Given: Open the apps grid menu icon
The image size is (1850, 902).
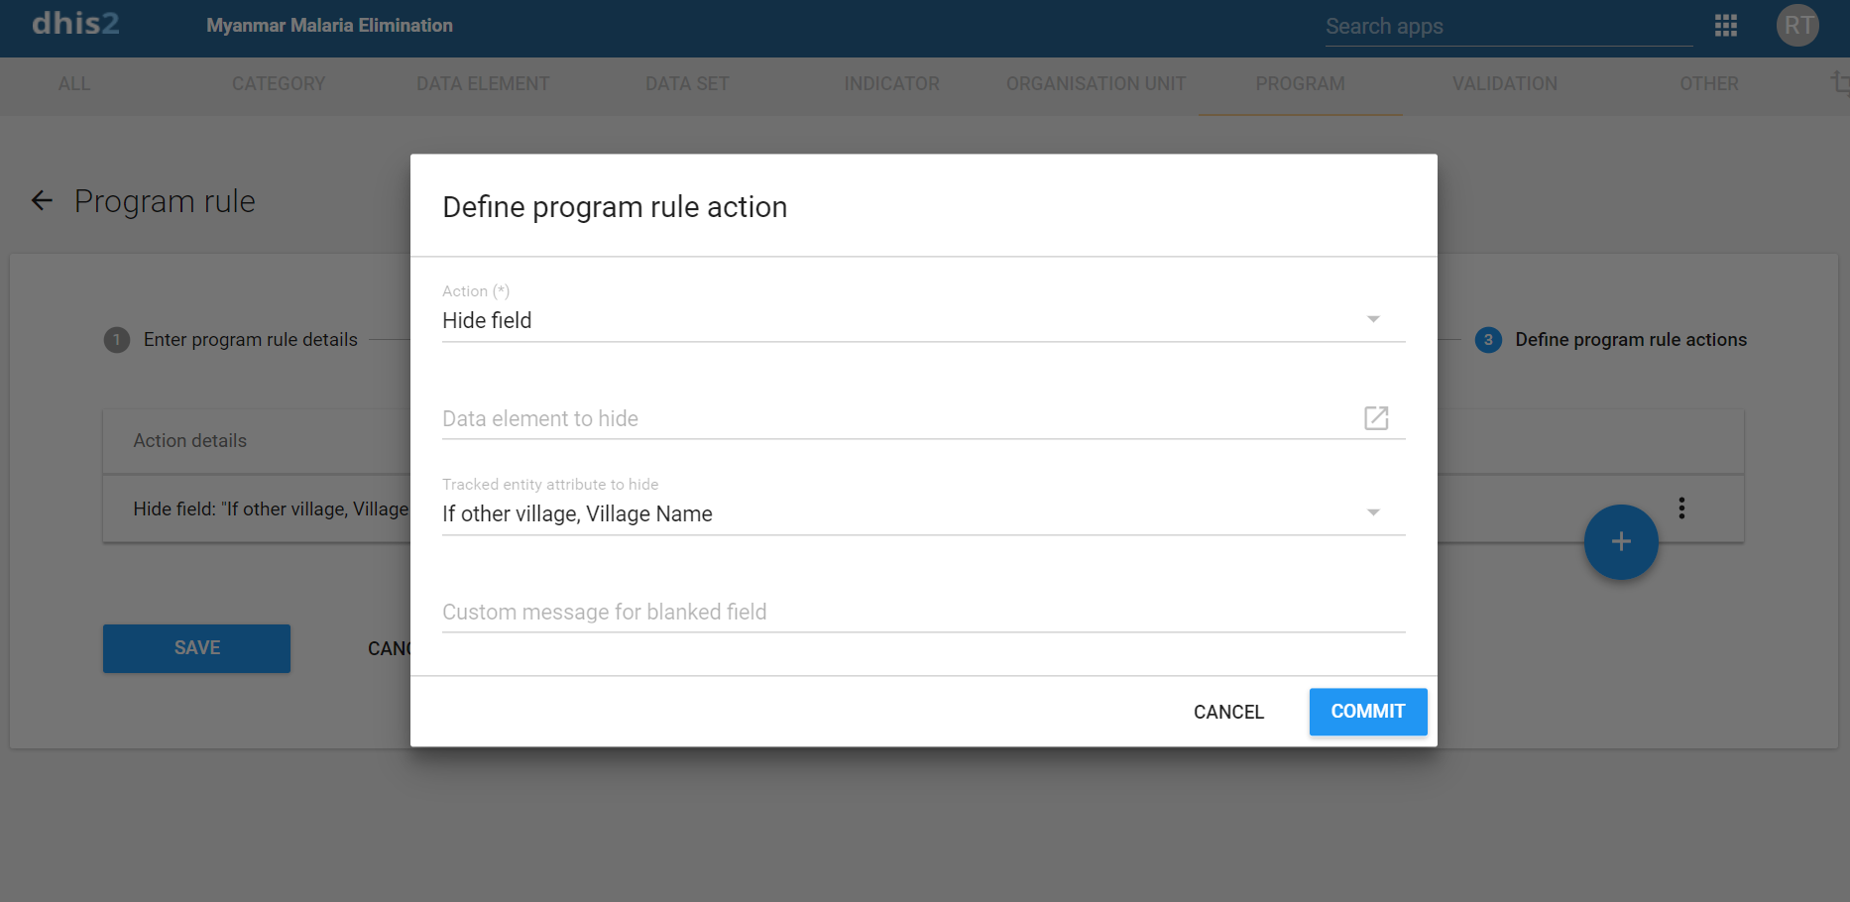Looking at the screenshot, I should (x=1725, y=26).
